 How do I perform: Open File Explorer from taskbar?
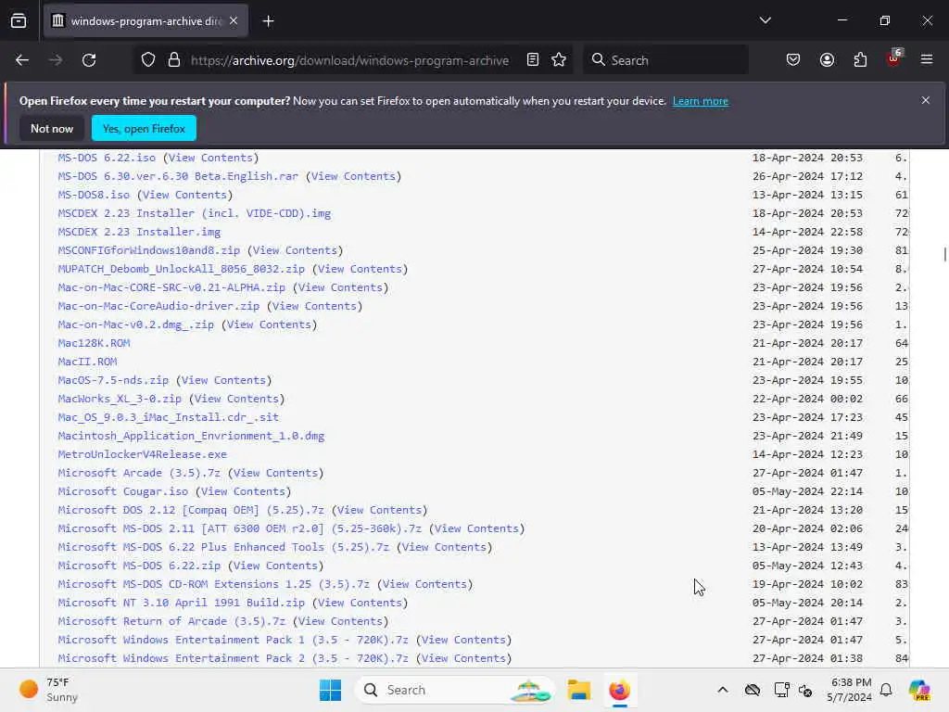click(578, 690)
